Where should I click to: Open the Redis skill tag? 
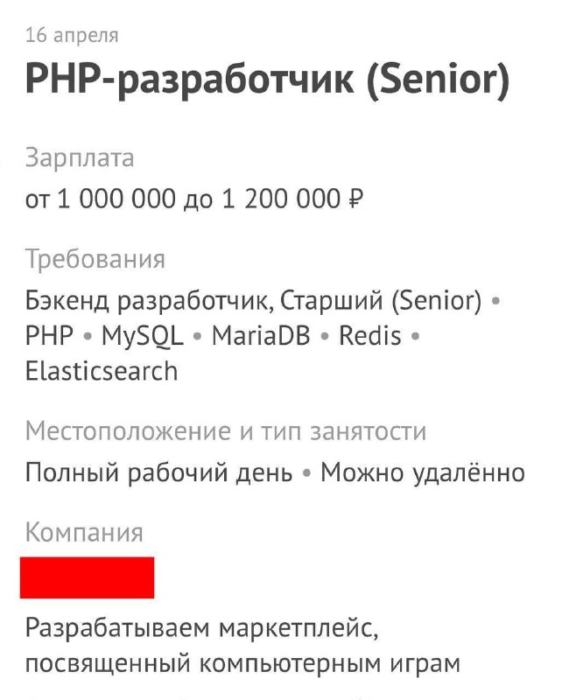(x=369, y=335)
